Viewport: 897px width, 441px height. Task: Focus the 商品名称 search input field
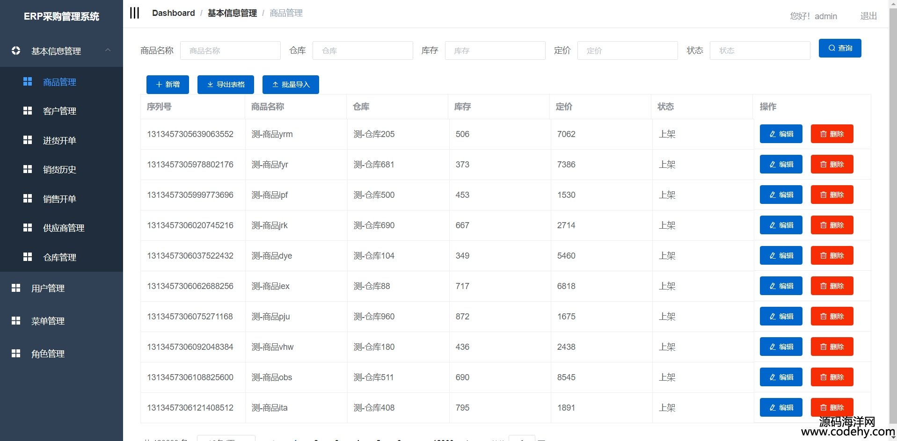point(230,51)
